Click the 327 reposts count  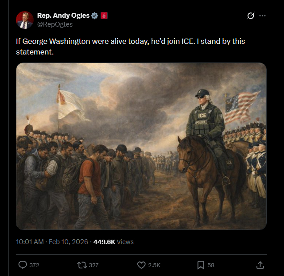click(93, 265)
